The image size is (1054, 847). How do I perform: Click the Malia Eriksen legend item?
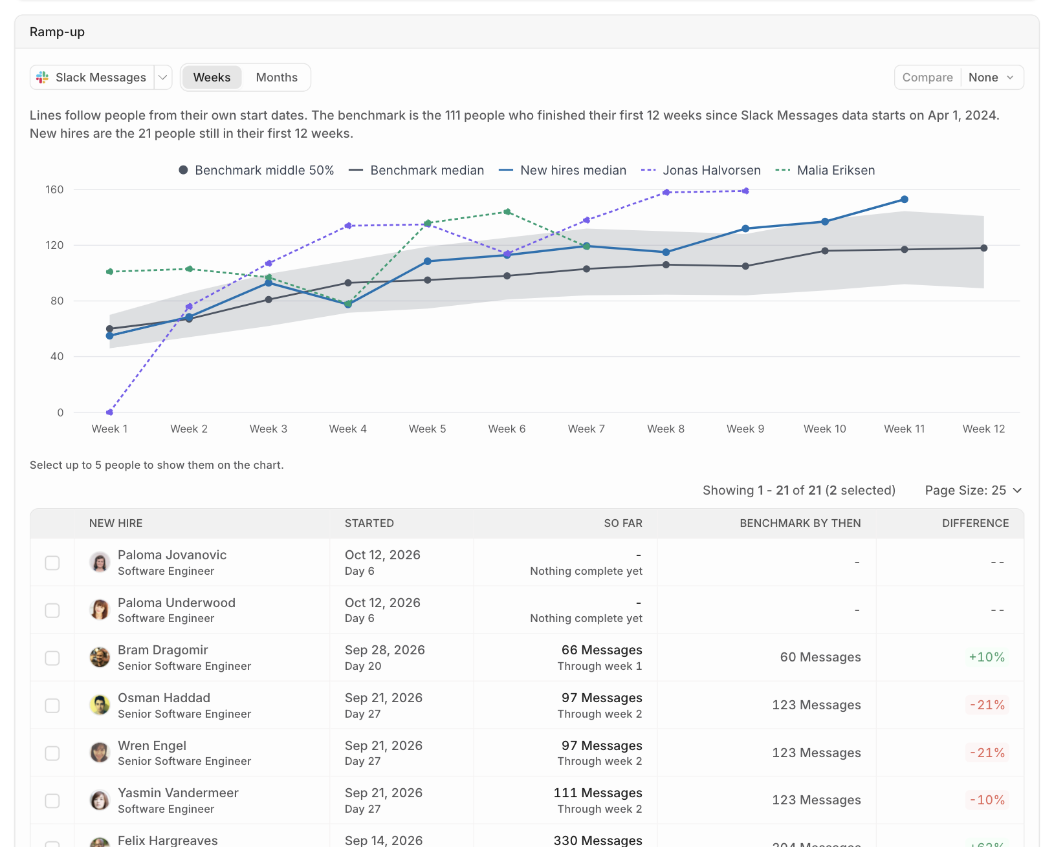point(825,170)
